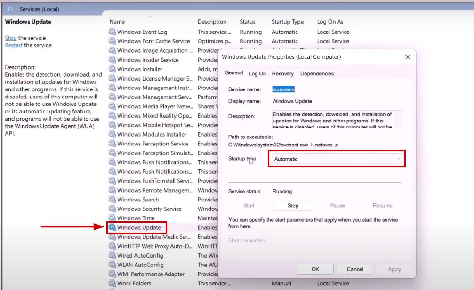474x290 pixels.
Task: Click Running status of Windows Event Log
Action: [250, 32]
